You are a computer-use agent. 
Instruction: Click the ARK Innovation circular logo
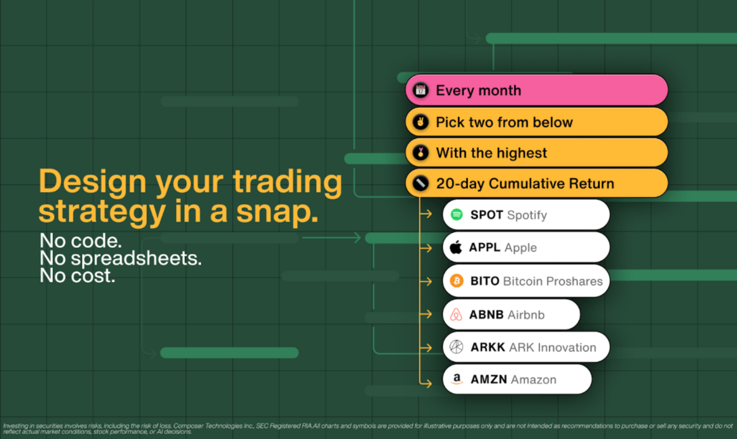(456, 347)
